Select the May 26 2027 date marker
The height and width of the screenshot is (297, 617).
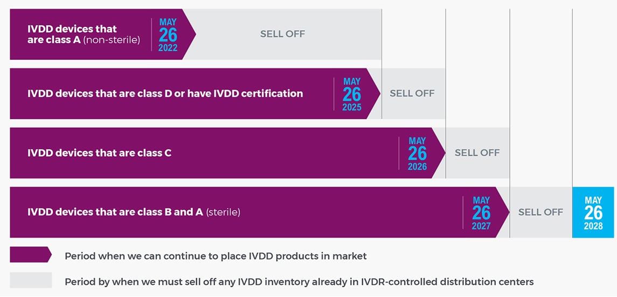pos(481,213)
